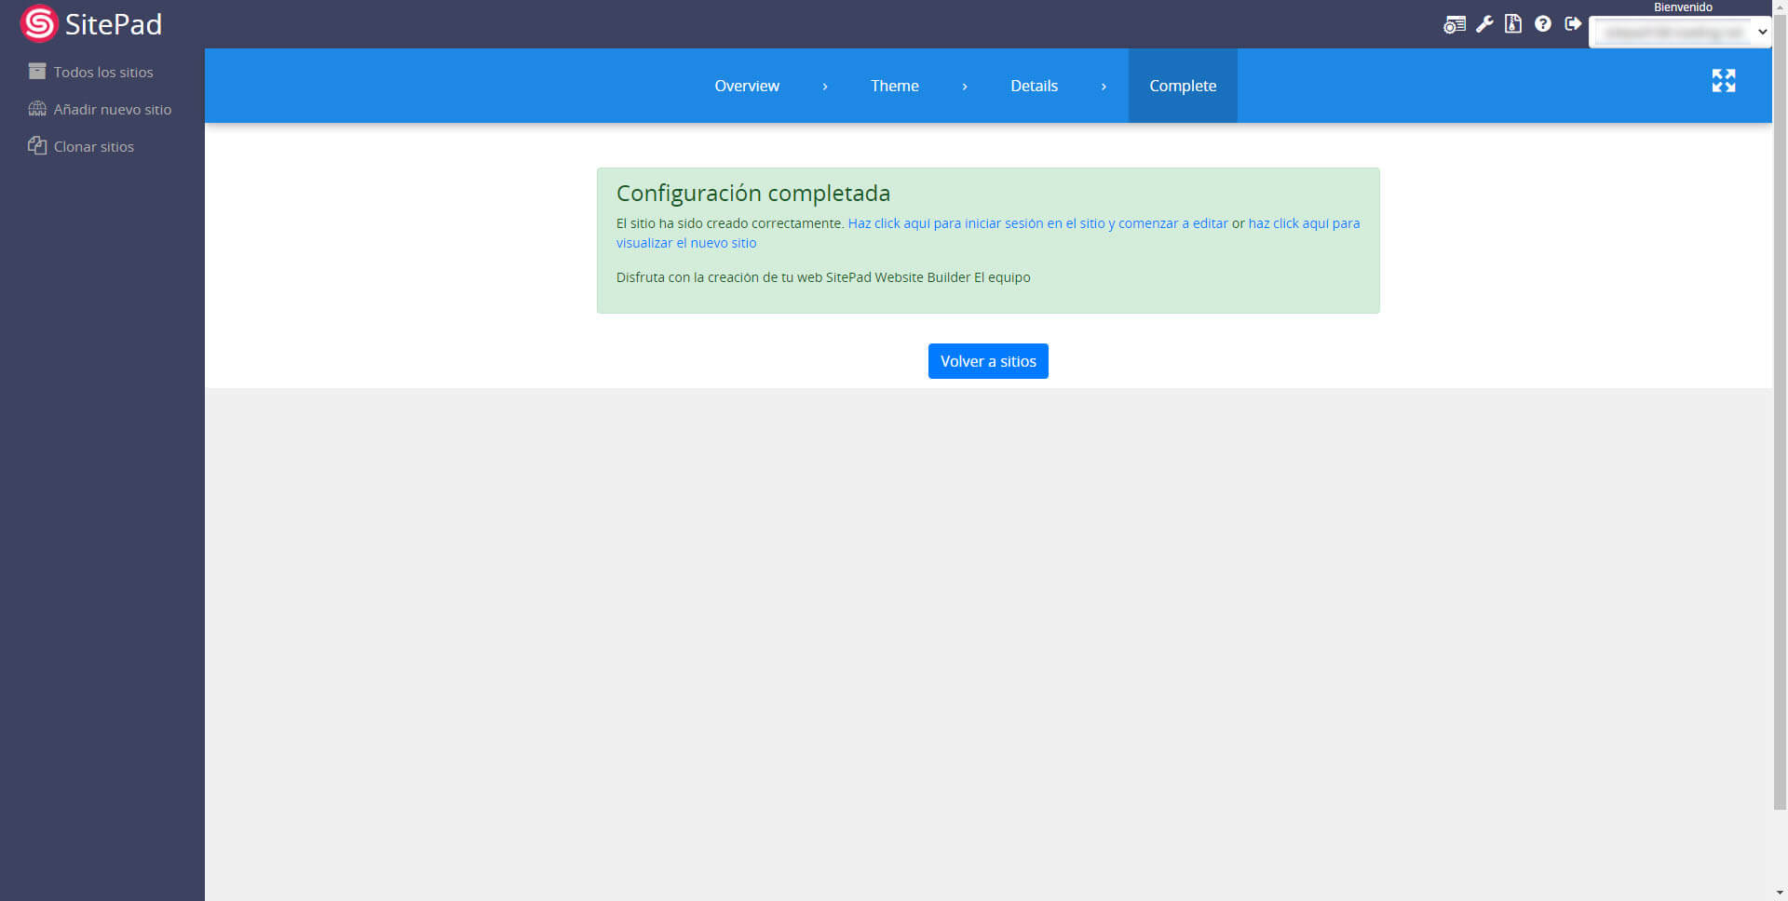Click the Todos los sitios archive icon
Screen dimensions: 1788x901
[x=37, y=71]
